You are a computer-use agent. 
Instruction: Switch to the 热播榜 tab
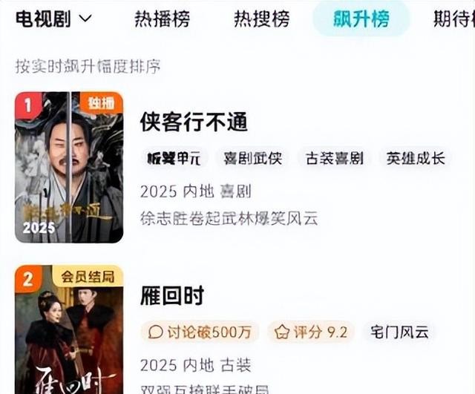[162, 19]
